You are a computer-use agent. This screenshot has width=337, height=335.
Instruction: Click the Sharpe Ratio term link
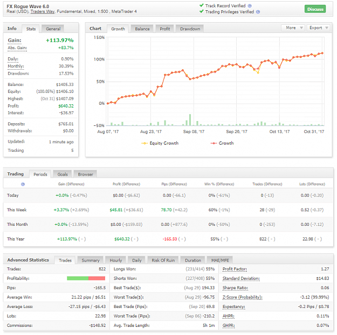pos(235,288)
